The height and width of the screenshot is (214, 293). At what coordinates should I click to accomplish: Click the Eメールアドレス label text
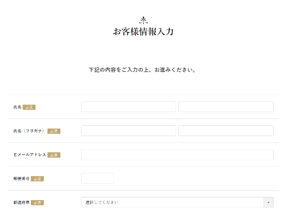[x=29, y=155]
